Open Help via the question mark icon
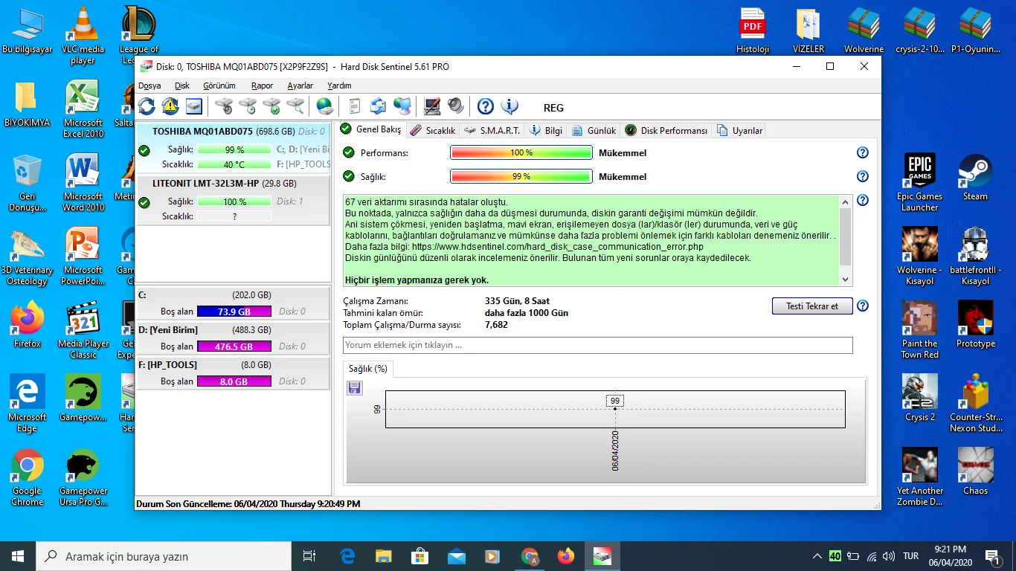Viewport: 1016px width, 571px height. pyautogui.click(x=485, y=106)
